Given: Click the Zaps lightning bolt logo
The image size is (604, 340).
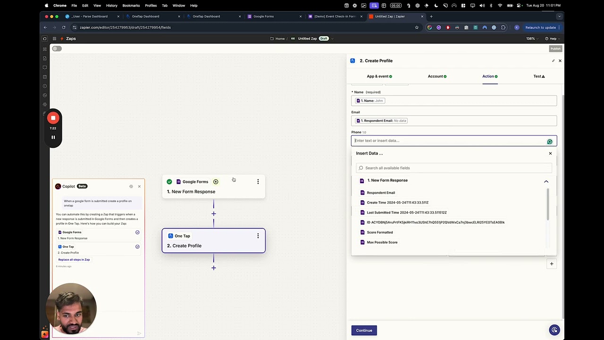Looking at the screenshot, I should point(62,38).
